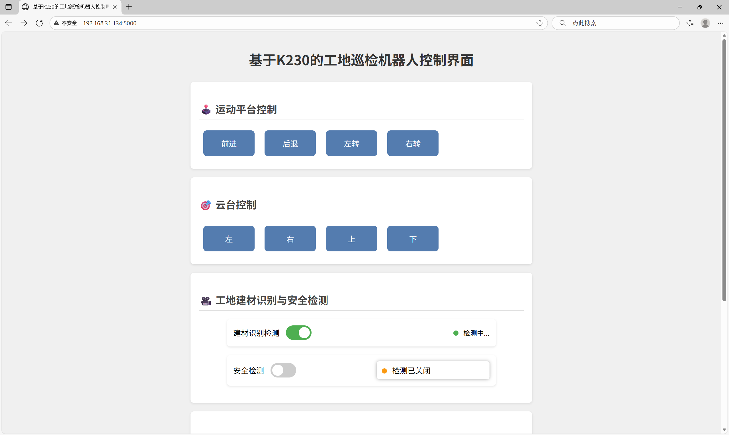Screen dimensions: 729x435
Task: Bookmark page with the star icon
Action: (x=540, y=23)
